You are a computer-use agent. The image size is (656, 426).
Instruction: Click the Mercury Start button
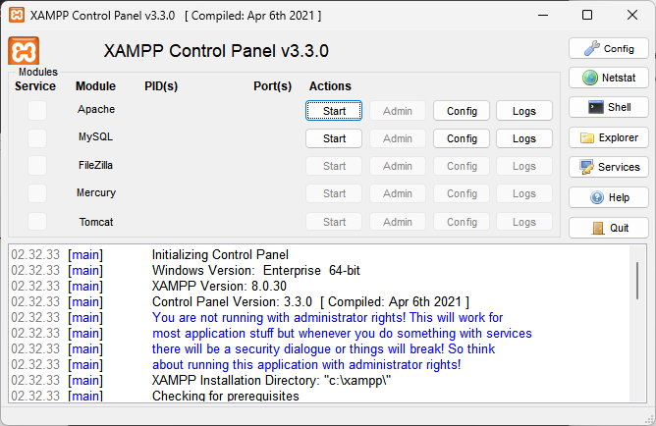tap(334, 193)
